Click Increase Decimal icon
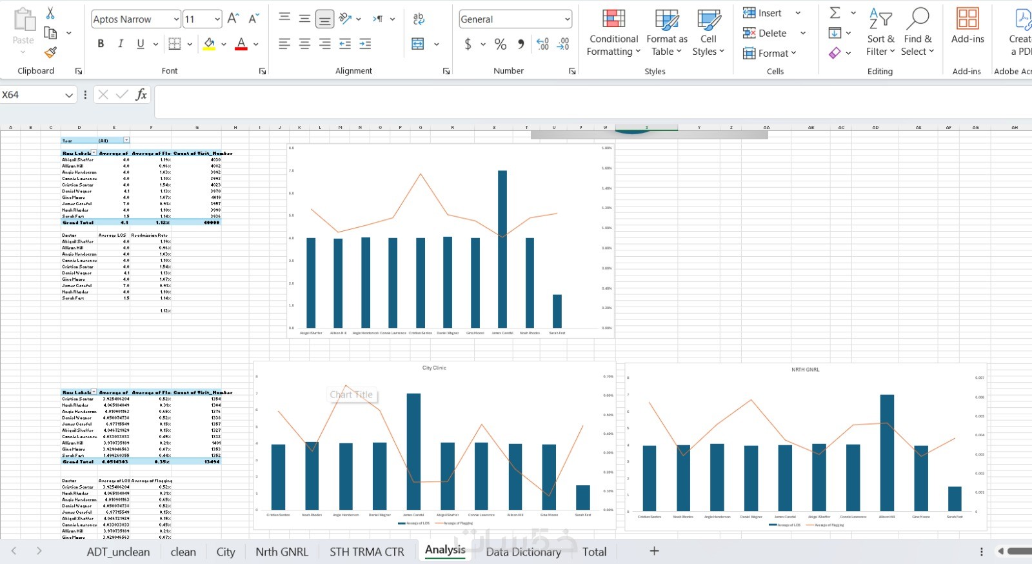 pos(542,44)
